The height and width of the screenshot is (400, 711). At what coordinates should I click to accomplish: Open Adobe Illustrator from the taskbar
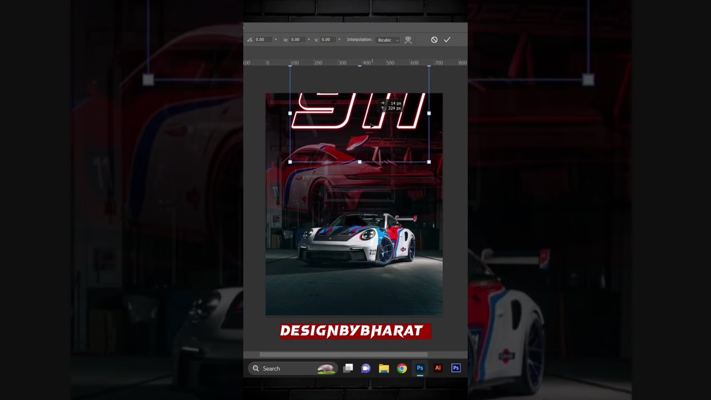(x=438, y=368)
